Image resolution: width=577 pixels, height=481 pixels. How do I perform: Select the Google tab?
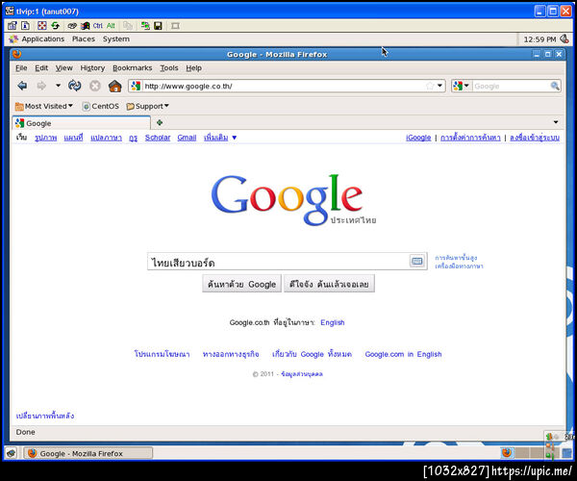(81, 123)
